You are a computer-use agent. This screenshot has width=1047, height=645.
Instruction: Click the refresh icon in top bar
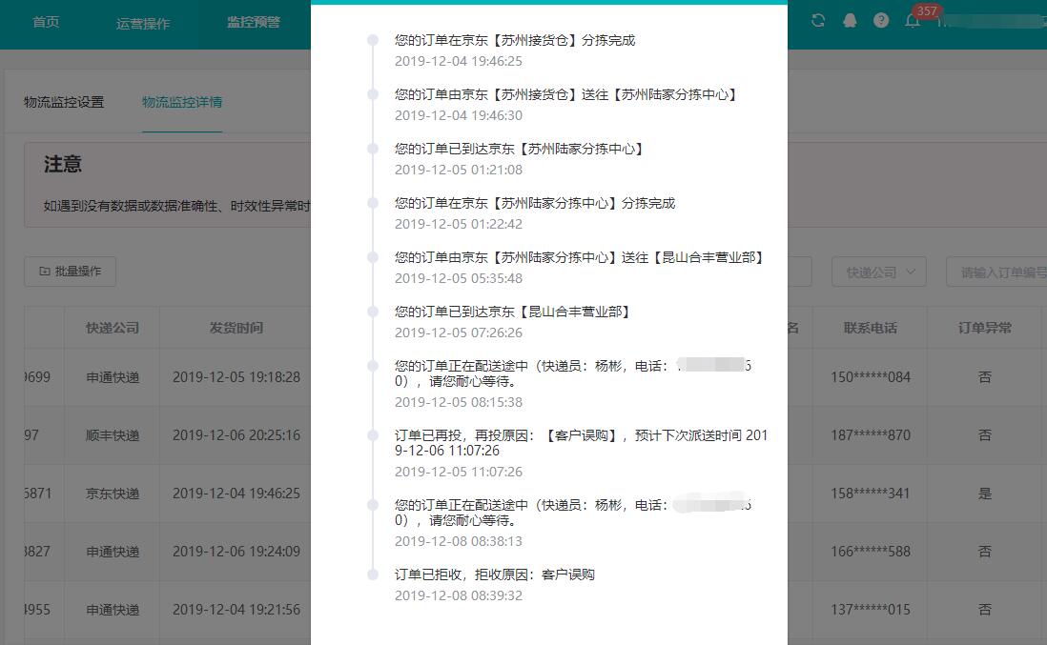(x=818, y=21)
